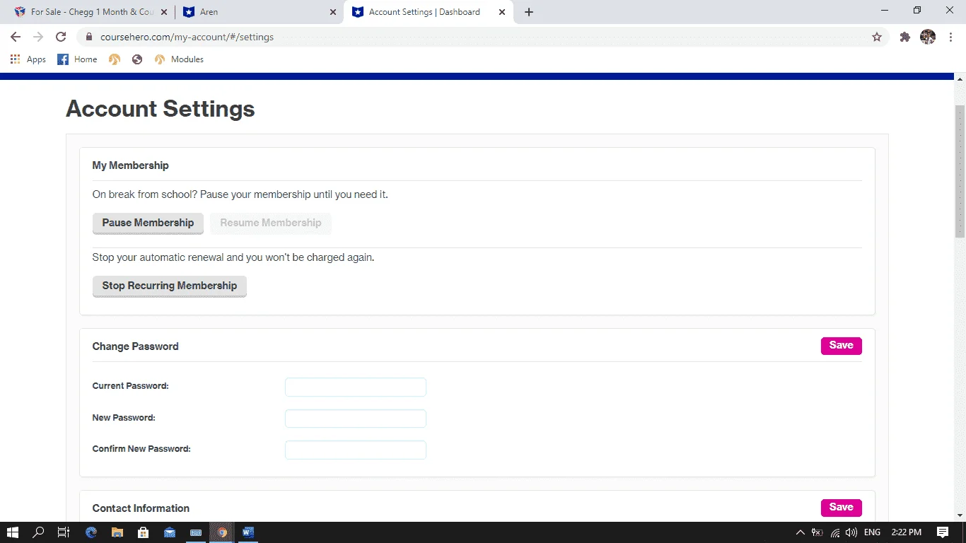Open the Chrome extensions puzzle menu

click(x=904, y=37)
